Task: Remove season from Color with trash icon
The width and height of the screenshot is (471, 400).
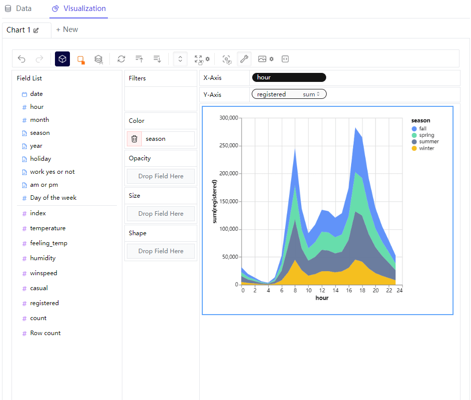Action: pos(134,139)
